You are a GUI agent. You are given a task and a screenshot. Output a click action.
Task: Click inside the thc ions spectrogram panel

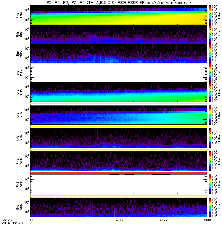(x=119, y=161)
